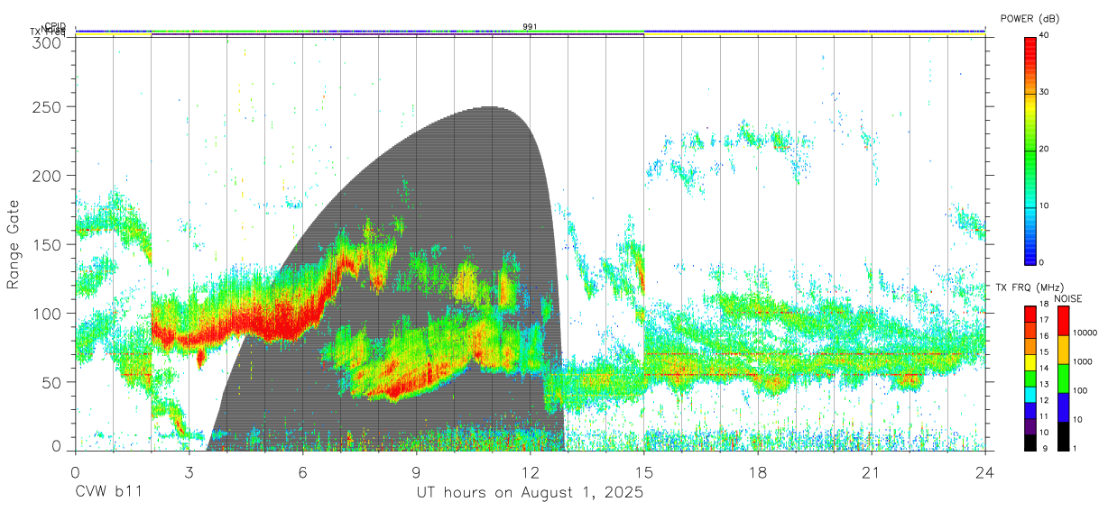
Task: Click the 'Range Gate' y-axis title
Action: [x=15, y=244]
